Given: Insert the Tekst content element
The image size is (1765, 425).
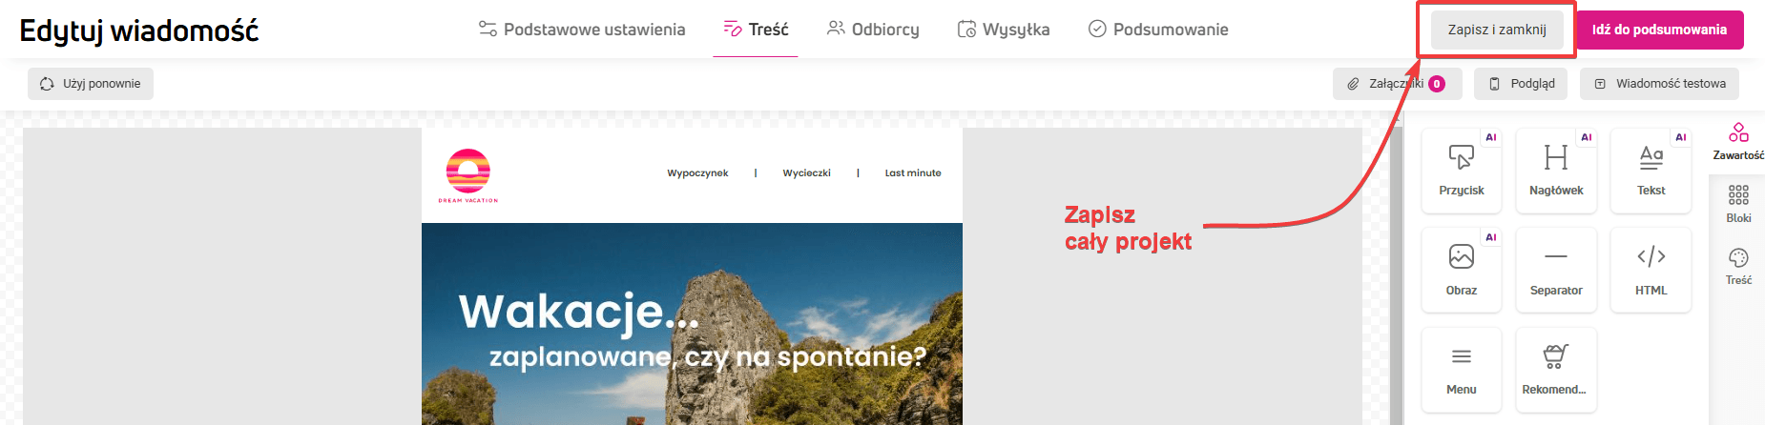Looking at the screenshot, I should click(1651, 171).
